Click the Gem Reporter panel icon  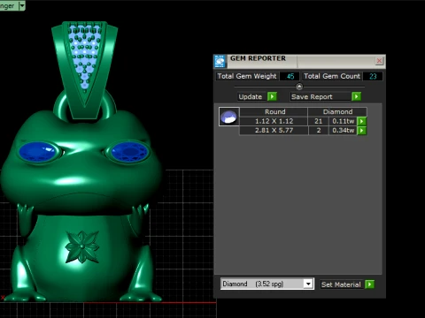pyautogui.click(x=220, y=61)
